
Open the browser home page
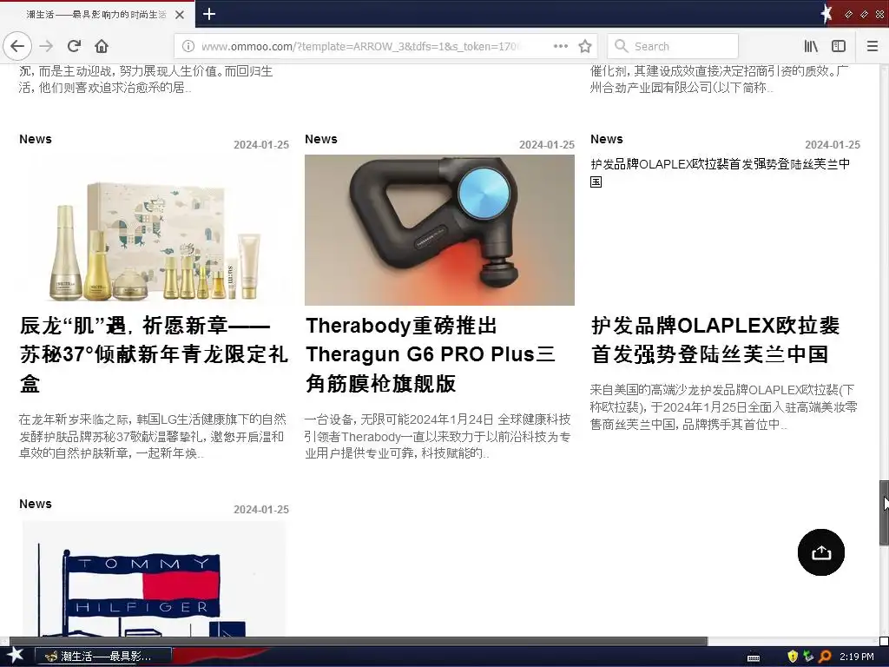click(102, 46)
